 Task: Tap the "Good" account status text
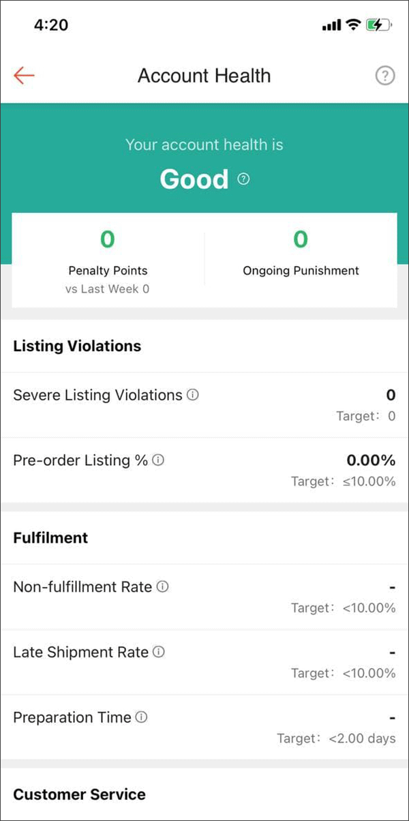[194, 179]
